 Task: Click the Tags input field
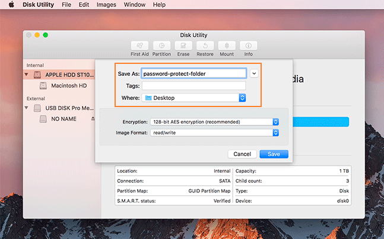point(193,86)
